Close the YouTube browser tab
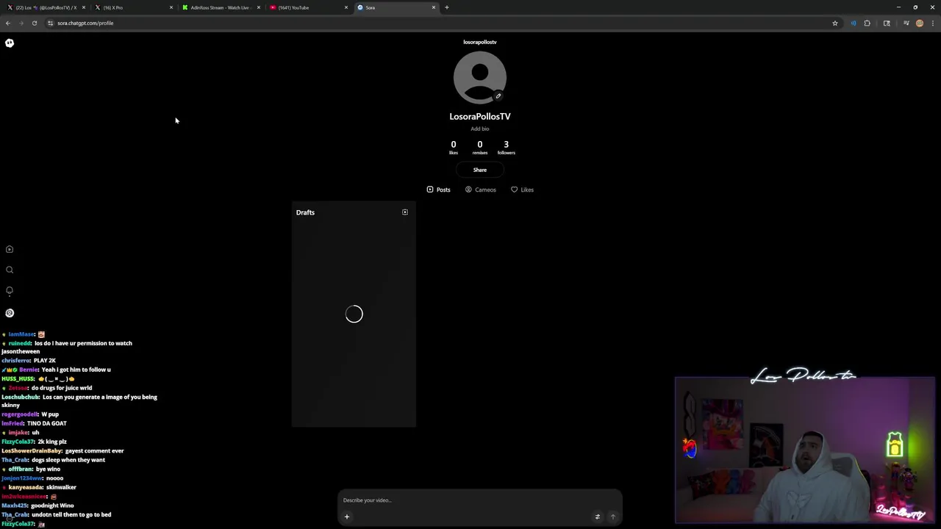This screenshot has width=941, height=529. point(346,7)
